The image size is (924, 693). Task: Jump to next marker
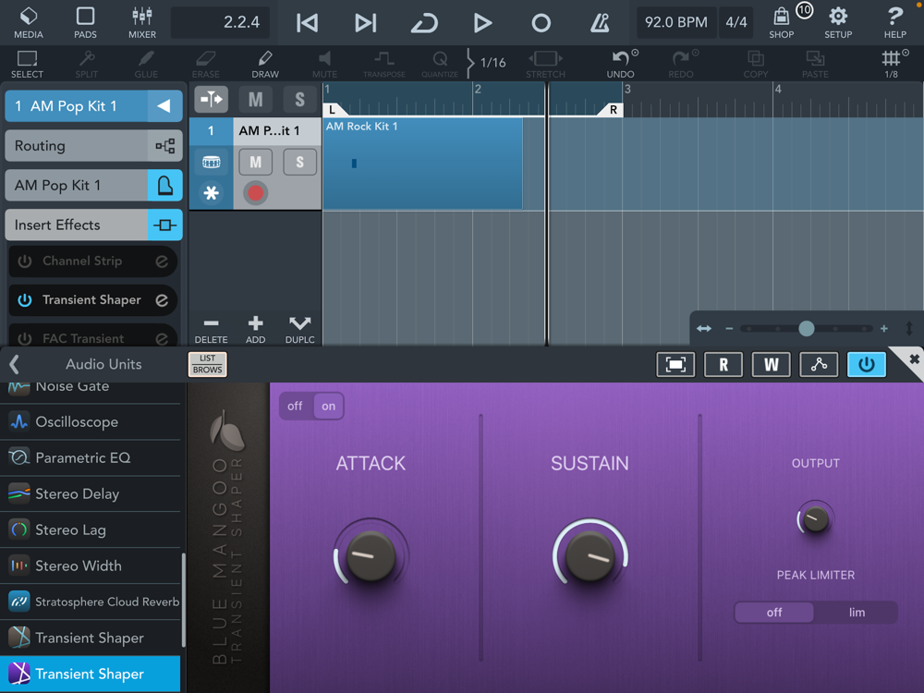click(x=365, y=23)
